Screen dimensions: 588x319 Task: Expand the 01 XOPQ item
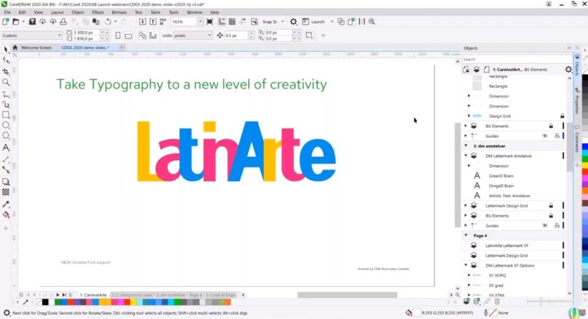[x=469, y=275]
